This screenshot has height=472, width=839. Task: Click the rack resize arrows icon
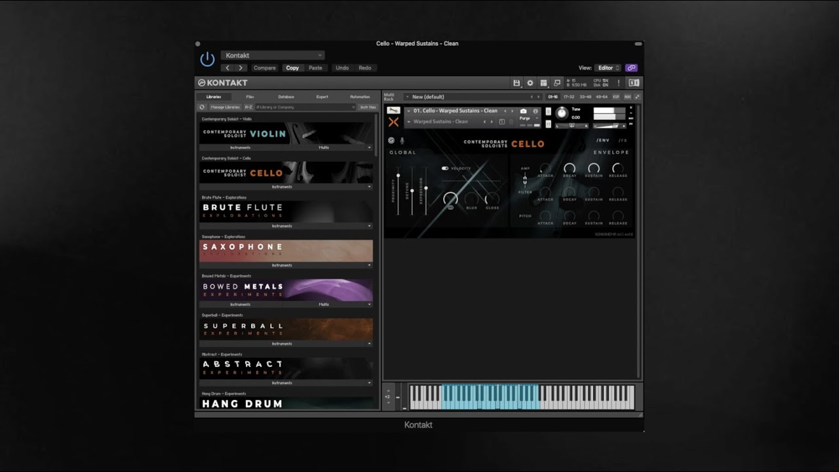(x=637, y=97)
